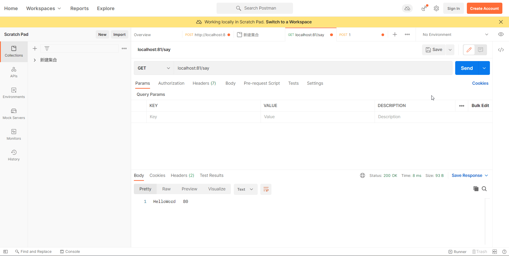Click the environment quick look eye
The height and width of the screenshot is (256, 509).
click(x=501, y=34)
